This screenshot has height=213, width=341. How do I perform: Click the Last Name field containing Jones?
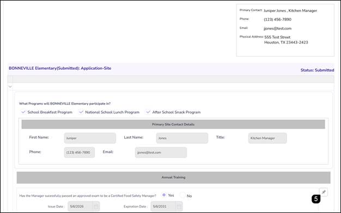182,138
